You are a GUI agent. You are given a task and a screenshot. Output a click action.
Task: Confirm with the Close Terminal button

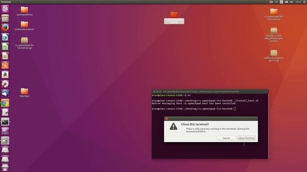pyautogui.click(x=246, y=138)
